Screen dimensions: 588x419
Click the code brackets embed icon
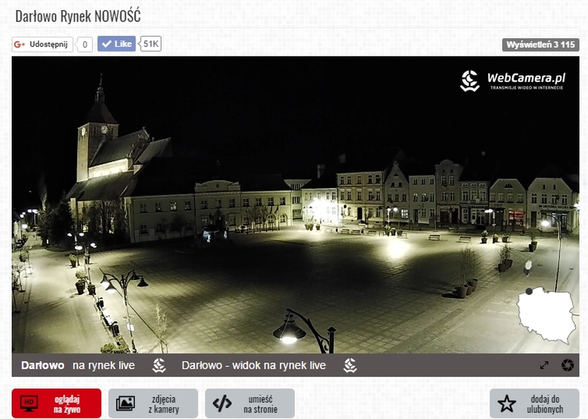pos(222,403)
